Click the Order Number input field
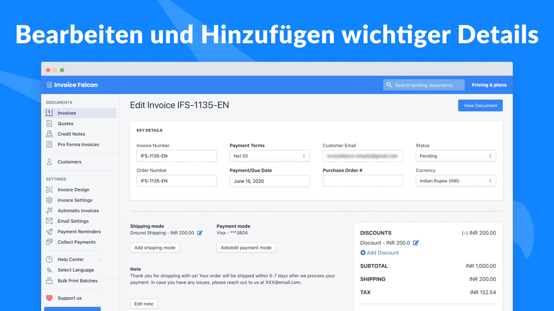The width and height of the screenshot is (554, 311). coord(177,181)
